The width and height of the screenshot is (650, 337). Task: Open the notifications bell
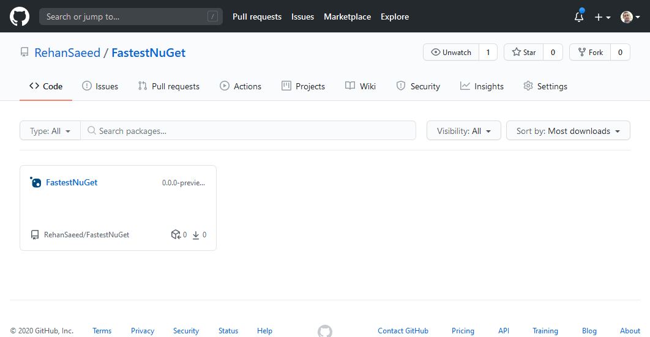579,17
